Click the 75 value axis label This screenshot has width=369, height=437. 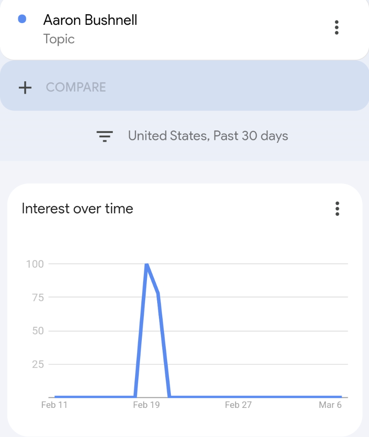tap(38, 298)
